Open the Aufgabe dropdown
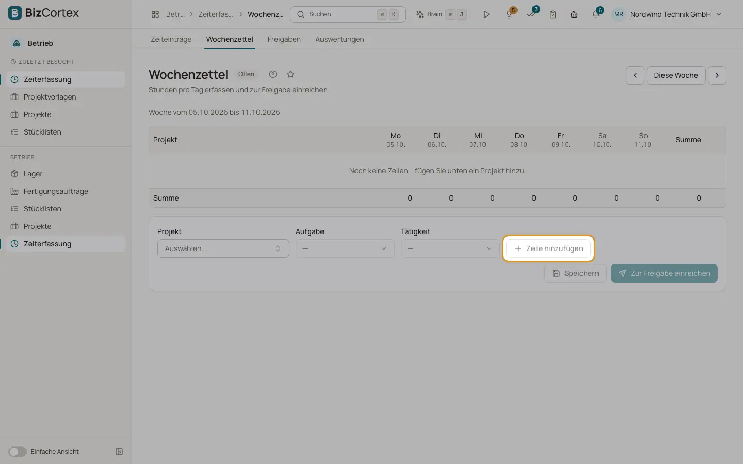Screen dimensions: 743x464 click(345, 248)
